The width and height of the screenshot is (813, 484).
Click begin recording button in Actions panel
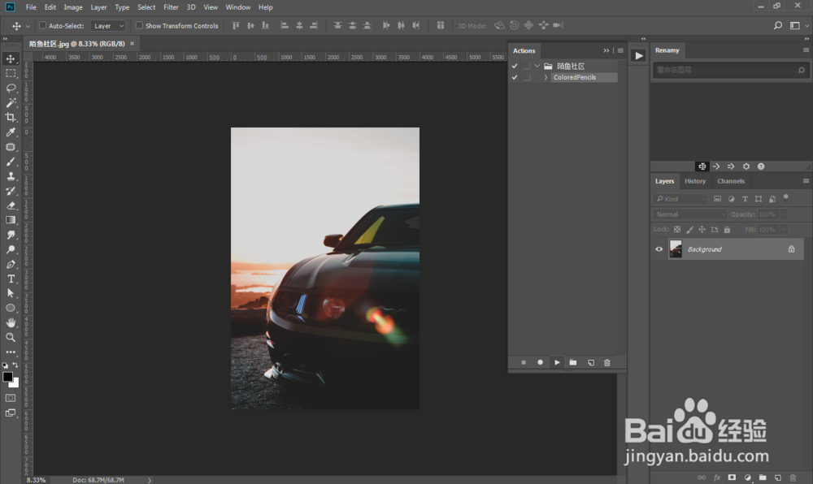(540, 362)
